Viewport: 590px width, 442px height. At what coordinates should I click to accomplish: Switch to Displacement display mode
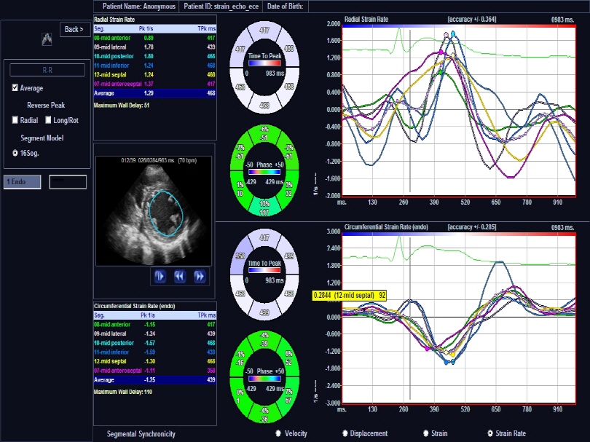point(345,433)
